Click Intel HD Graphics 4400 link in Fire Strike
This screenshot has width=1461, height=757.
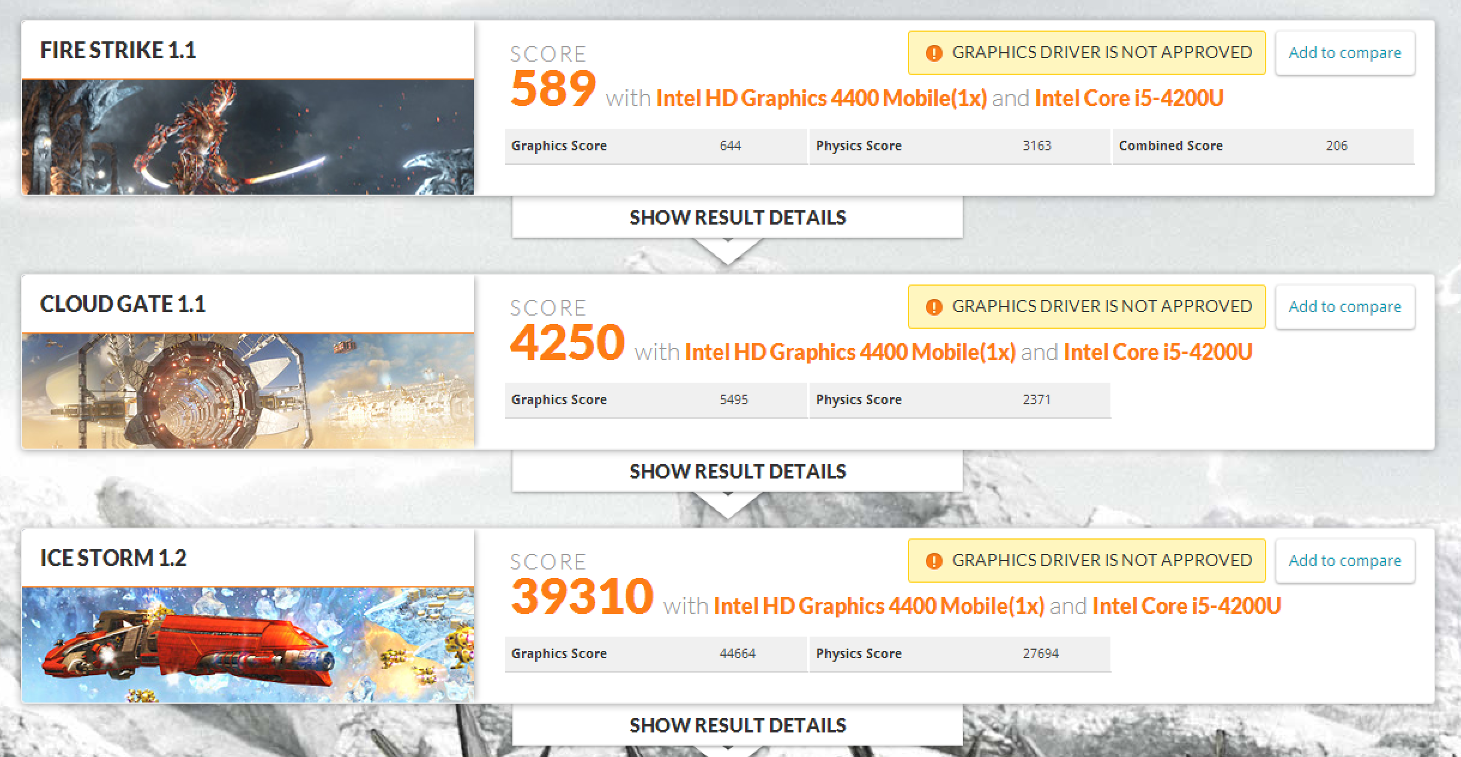pos(822,98)
